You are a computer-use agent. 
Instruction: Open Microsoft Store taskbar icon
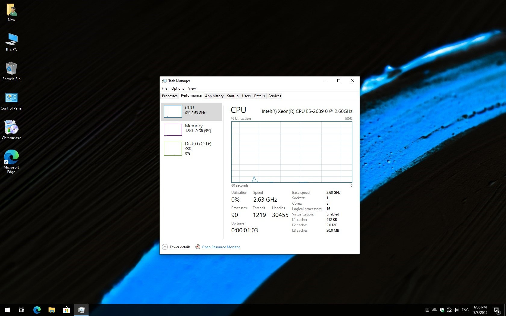[66, 310]
